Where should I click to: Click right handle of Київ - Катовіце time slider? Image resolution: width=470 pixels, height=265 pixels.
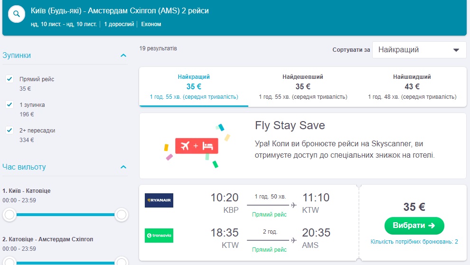(x=122, y=215)
